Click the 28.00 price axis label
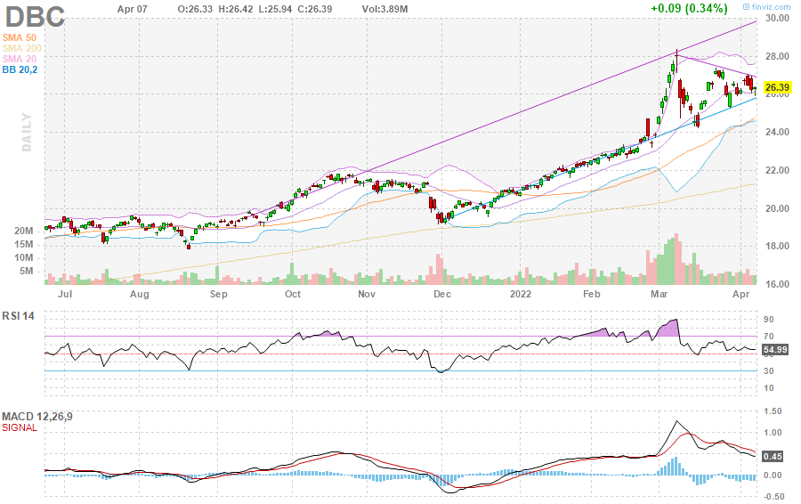801x504 pixels. coord(777,56)
